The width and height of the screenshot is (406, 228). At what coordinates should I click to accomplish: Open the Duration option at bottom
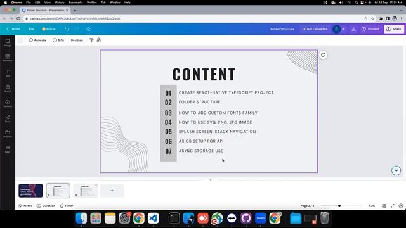click(46, 206)
